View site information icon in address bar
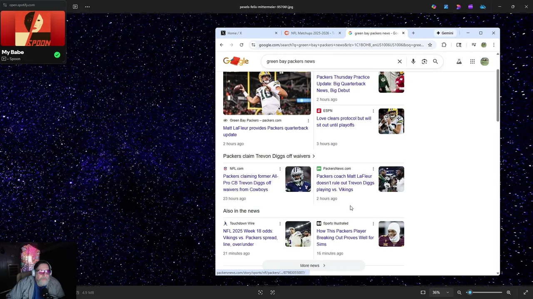 click(253, 45)
